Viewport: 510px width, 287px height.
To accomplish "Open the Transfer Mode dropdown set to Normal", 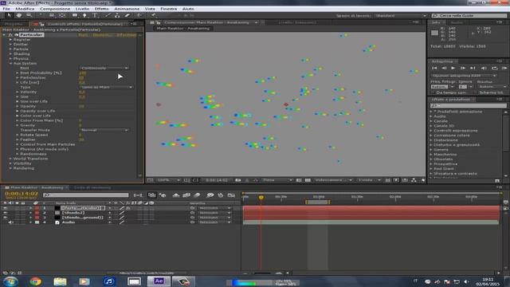I will [104, 130].
